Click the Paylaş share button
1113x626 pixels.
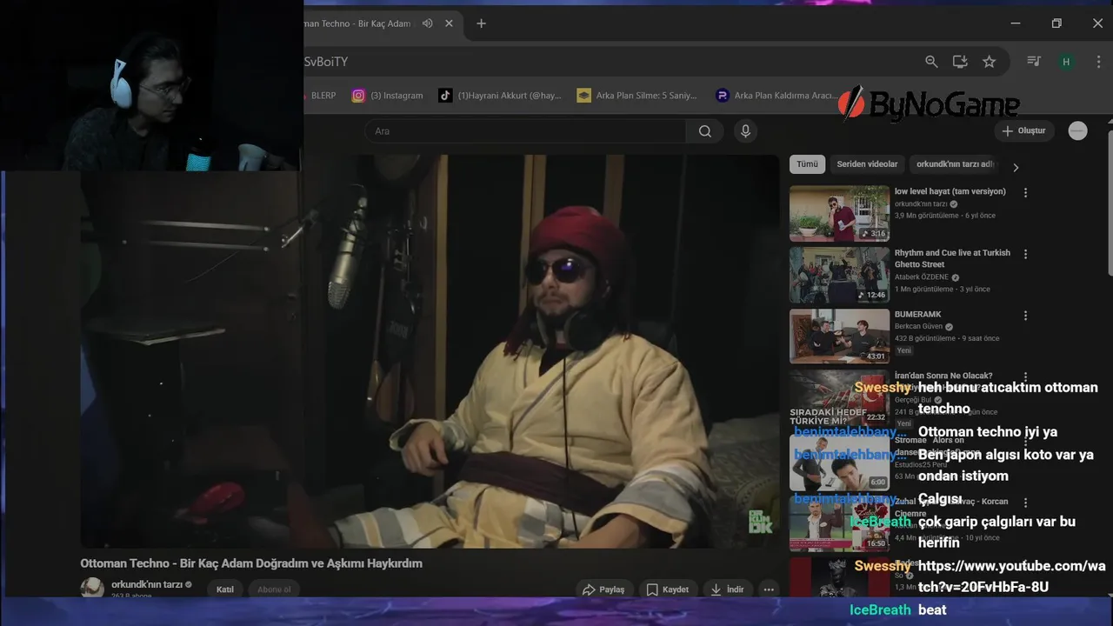[603, 589]
